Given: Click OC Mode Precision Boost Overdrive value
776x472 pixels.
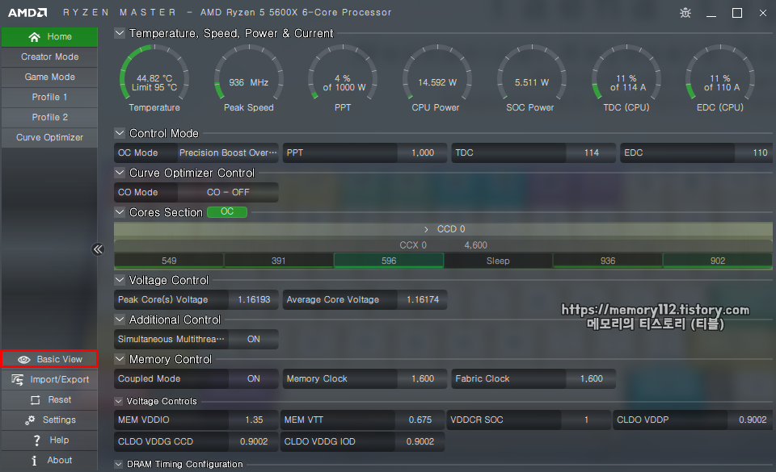Looking at the screenshot, I should 228,153.
